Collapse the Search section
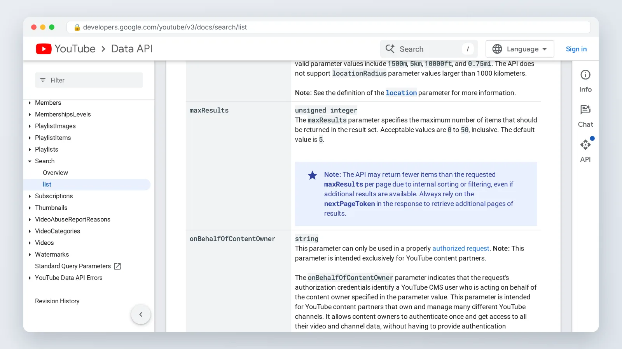 [x=30, y=161]
